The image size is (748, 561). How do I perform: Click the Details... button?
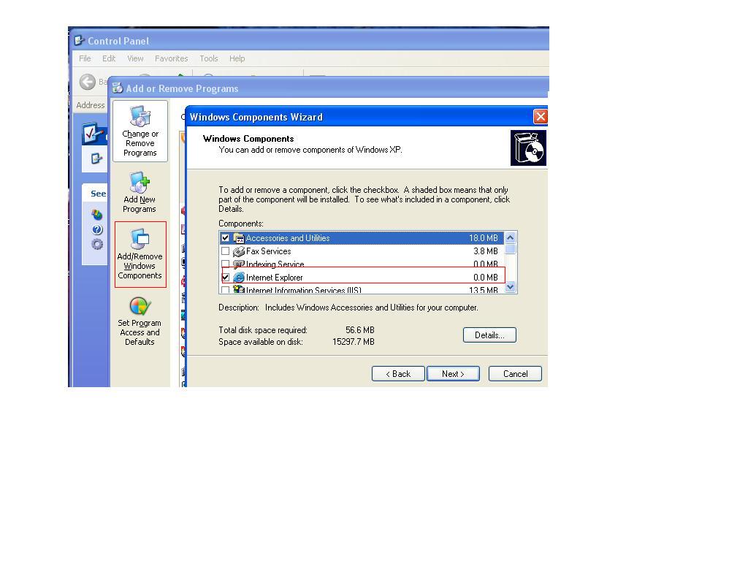(x=489, y=335)
